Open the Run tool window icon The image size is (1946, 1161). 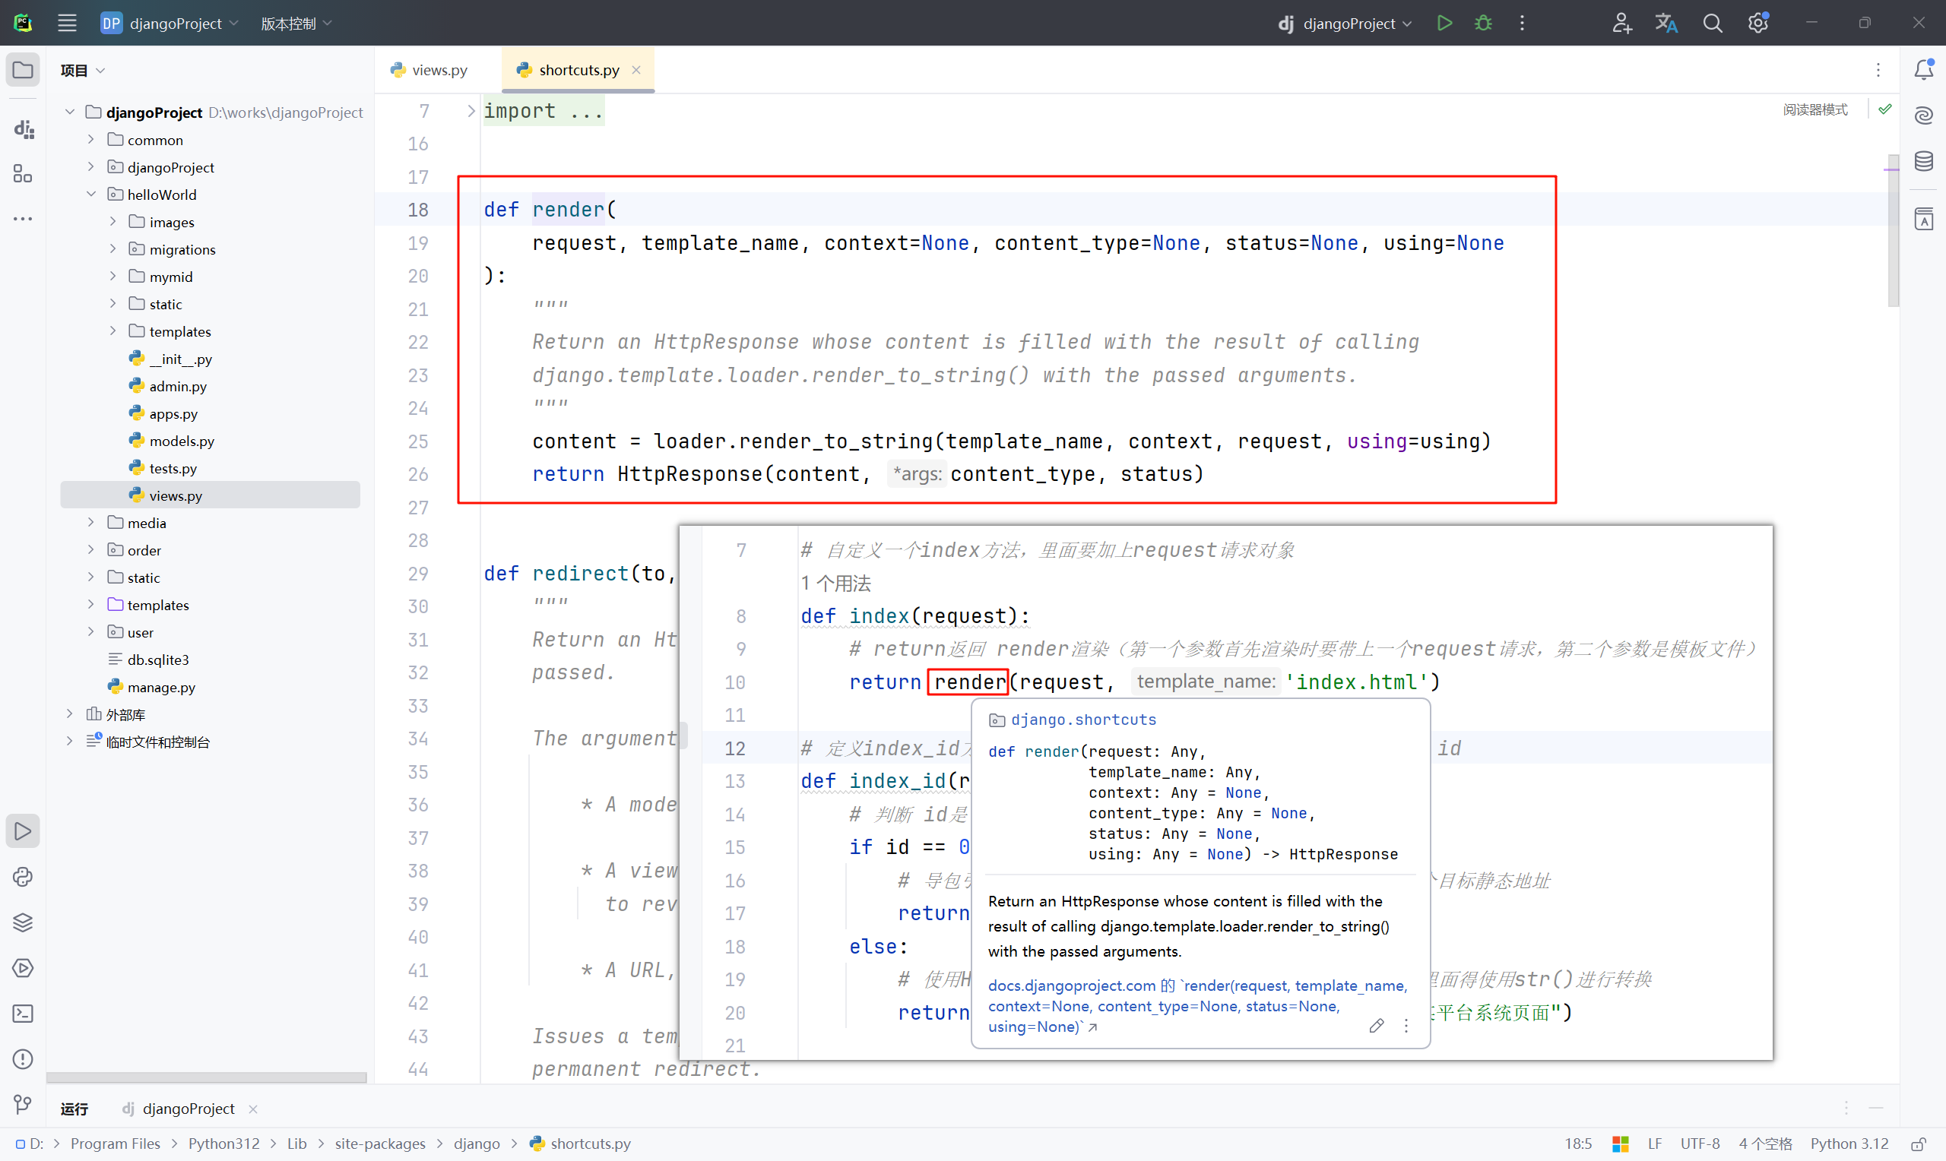pos(23,830)
